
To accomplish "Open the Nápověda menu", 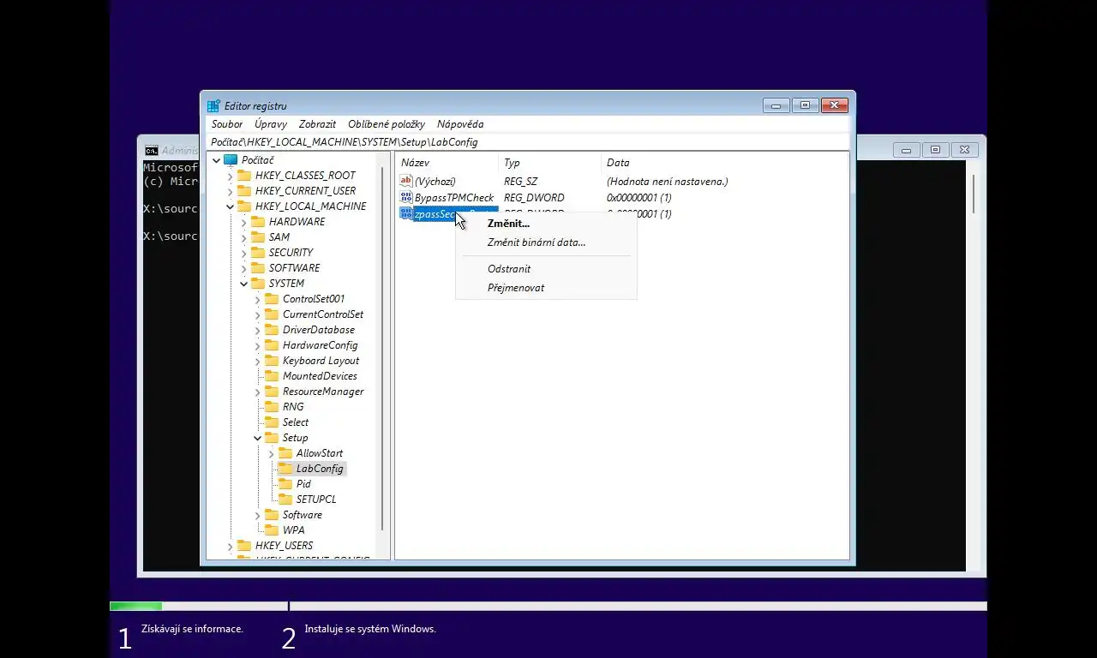I will [x=460, y=124].
